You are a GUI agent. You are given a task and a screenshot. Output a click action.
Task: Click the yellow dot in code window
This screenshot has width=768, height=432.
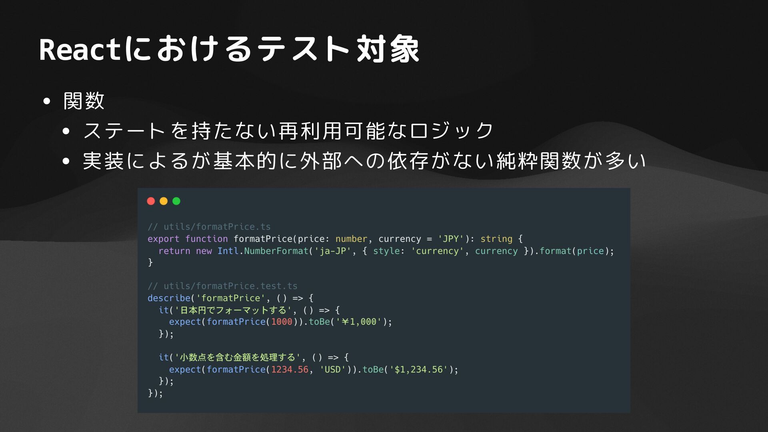click(164, 201)
